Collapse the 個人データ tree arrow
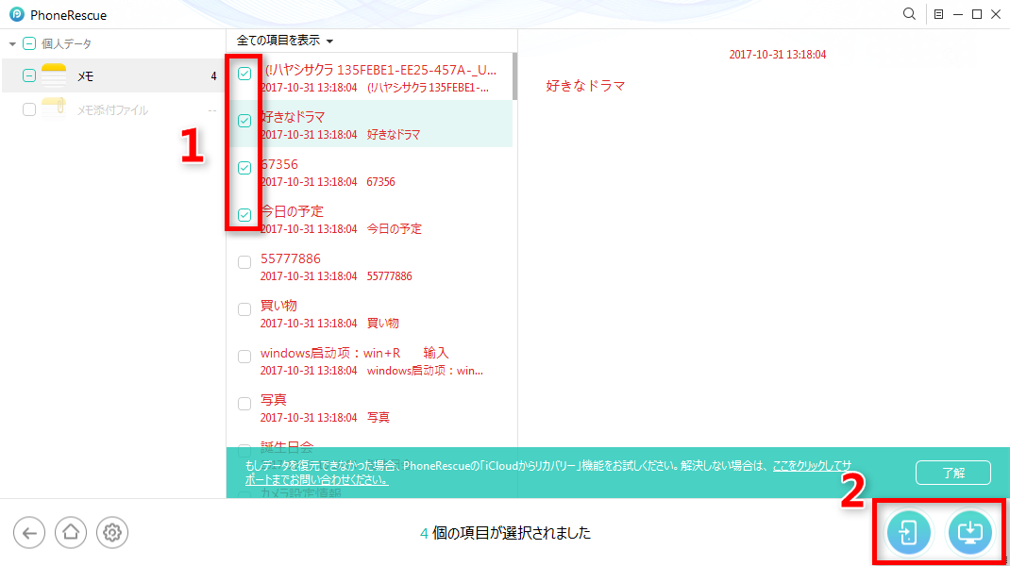1010x566 pixels. (x=12, y=43)
